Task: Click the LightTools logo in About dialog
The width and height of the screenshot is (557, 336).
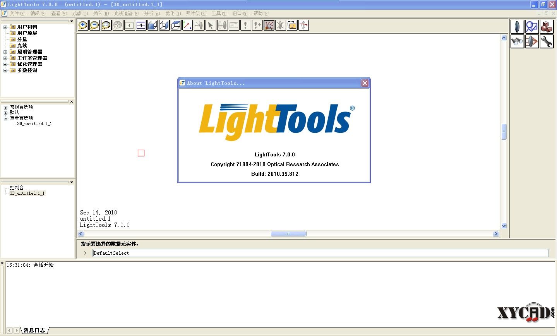Action: pyautogui.click(x=277, y=122)
